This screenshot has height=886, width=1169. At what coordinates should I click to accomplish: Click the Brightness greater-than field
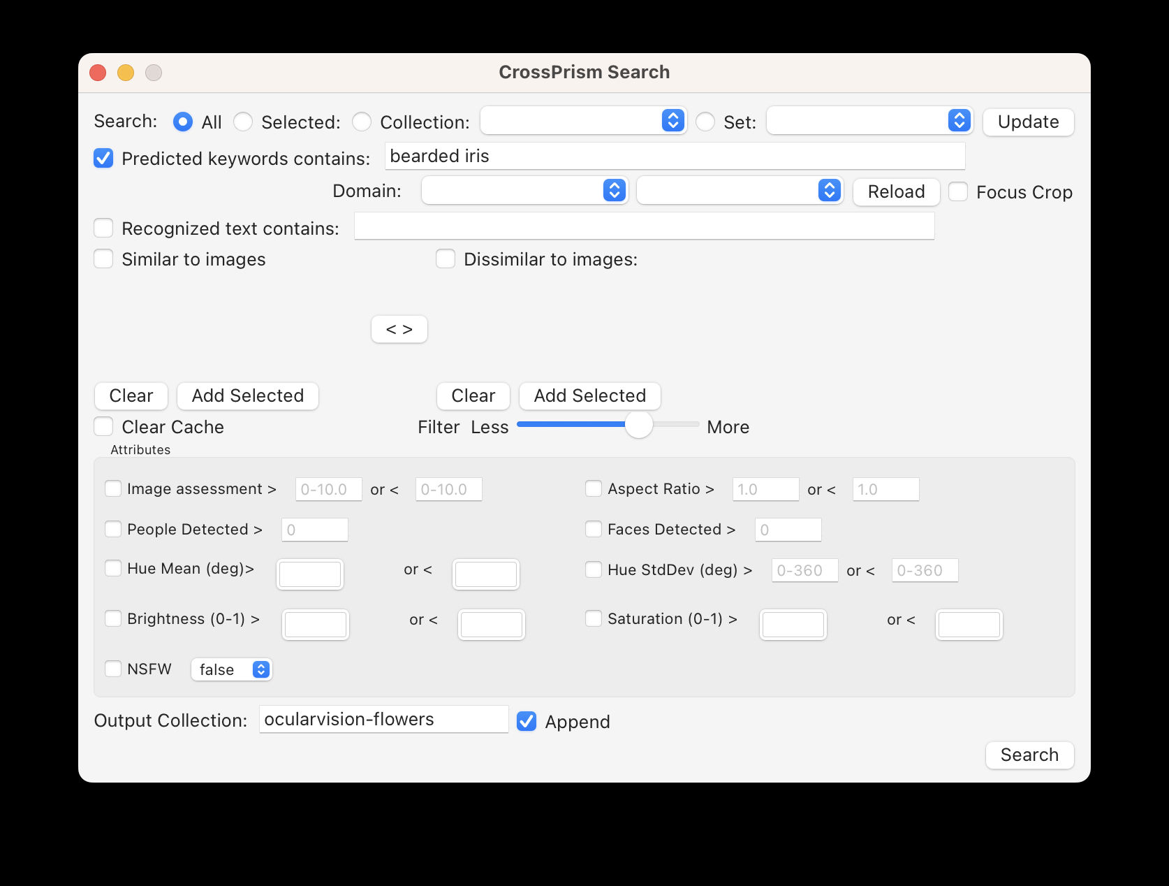[x=316, y=625]
